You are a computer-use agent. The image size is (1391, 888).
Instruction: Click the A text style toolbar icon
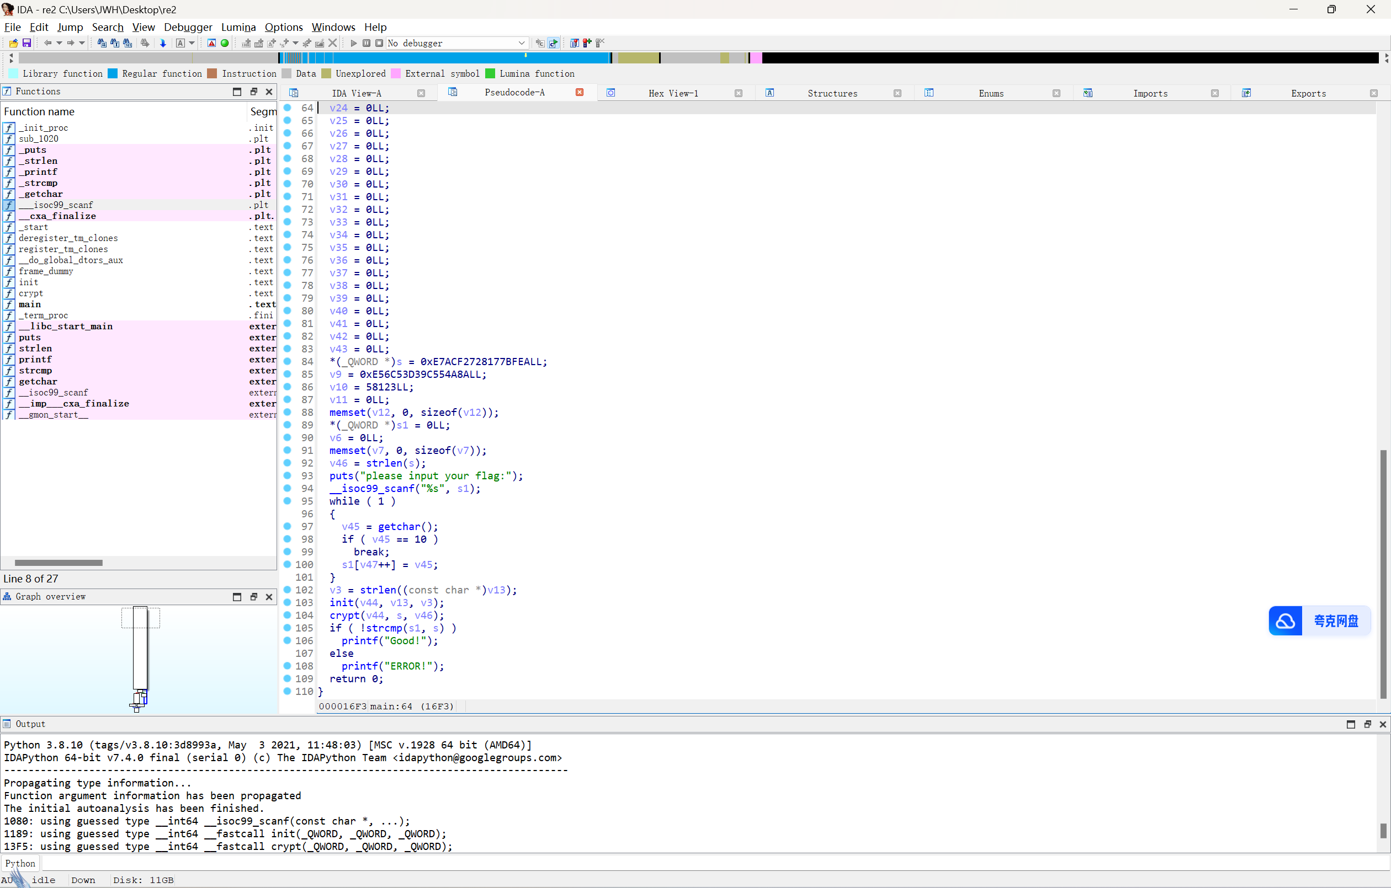click(180, 44)
